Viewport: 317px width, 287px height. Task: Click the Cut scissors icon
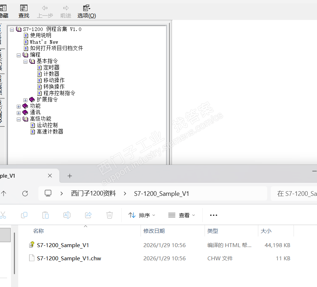click(3, 215)
